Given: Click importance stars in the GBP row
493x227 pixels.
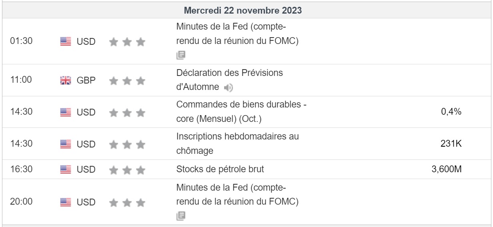Looking at the screenshot, I should point(127,81).
